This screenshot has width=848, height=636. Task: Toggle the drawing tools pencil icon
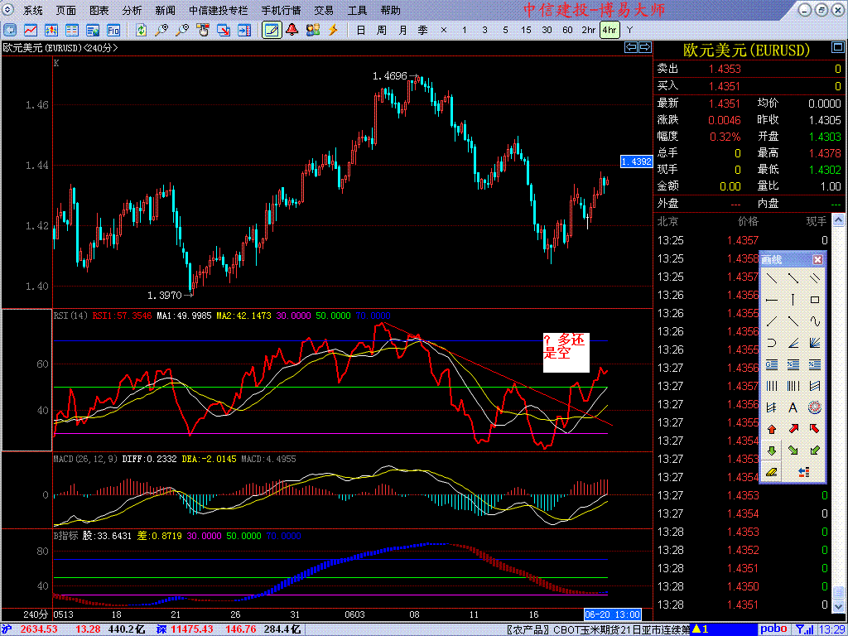tap(272, 30)
